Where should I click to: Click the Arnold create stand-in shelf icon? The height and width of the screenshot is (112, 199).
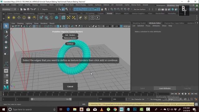41,18
